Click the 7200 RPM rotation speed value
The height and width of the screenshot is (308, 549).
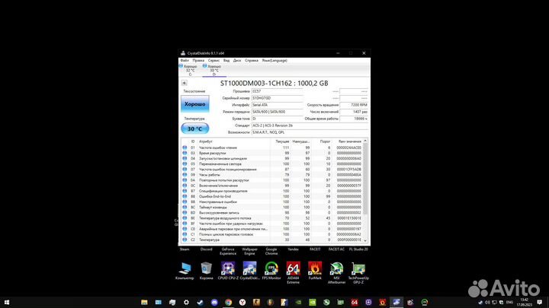(354, 105)
